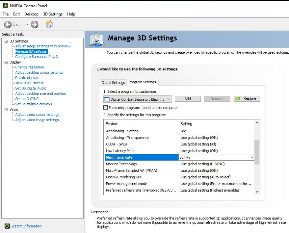The height and width of the screenshot is (233, 289).
Task: Click the settings list scrollbar thumb
Action: [x=257, y=152]
